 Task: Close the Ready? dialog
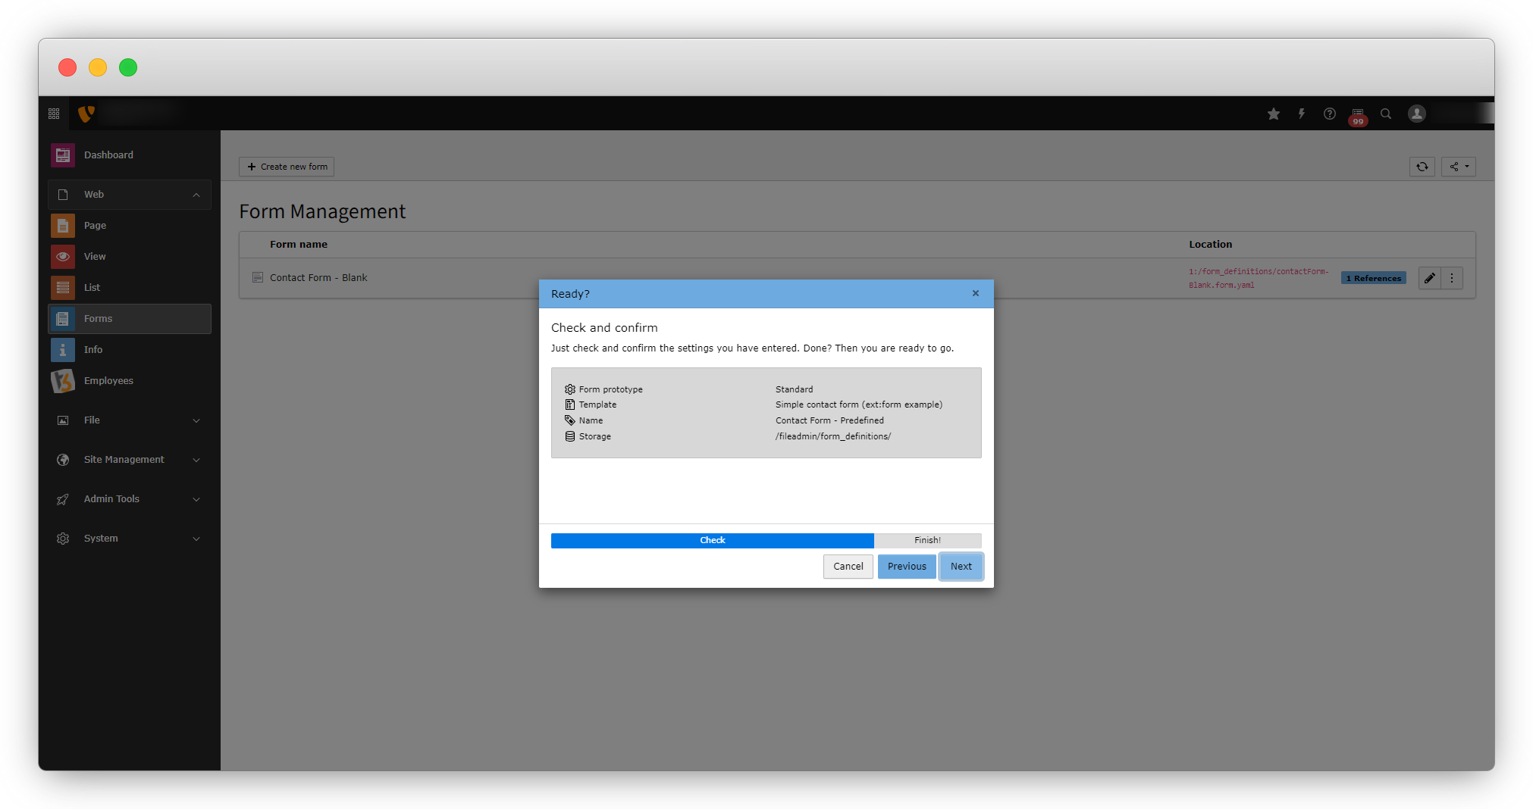pos(976,294)
